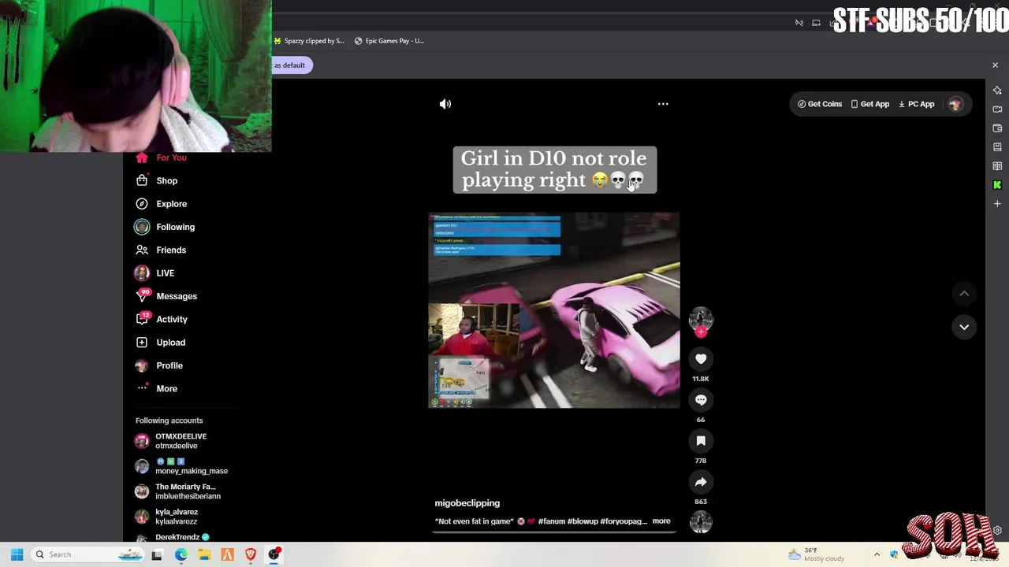The height and width of the screenshot is (567, 1009).
Task: Open comments via the speech bubble icon
Action: tap(701, 400)
